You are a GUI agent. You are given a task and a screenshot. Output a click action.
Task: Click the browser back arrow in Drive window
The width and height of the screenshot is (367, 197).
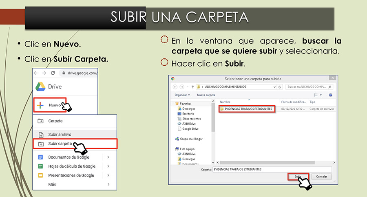click(x=35, y=73)
